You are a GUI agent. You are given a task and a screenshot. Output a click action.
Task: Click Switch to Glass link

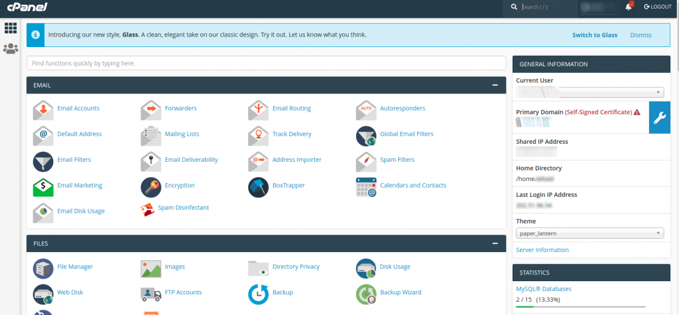[594, 35]
